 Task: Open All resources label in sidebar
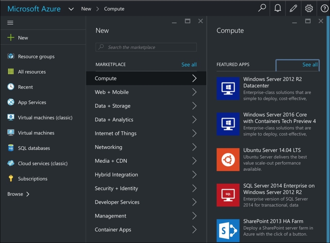tap(32, 72)
